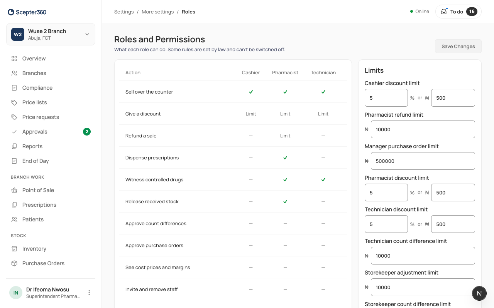Toggle Technician permission for Witness controlled drugs
The image size is (494, 308).
point(323,179)
